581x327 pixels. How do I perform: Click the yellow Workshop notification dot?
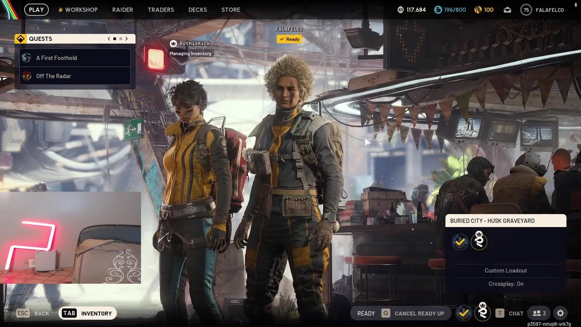click(60, 10)
